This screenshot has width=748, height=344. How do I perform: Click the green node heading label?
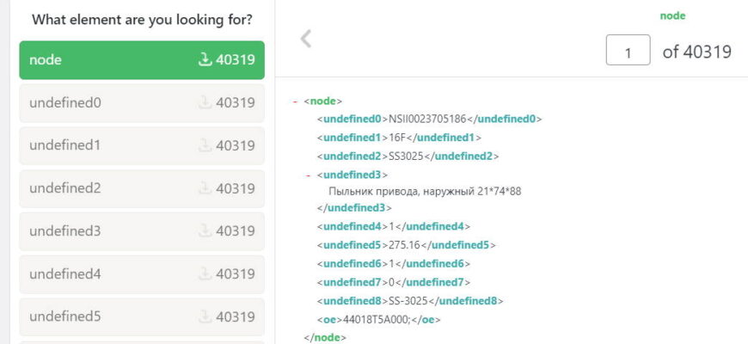pyautogui.click(x=672, y=15)
